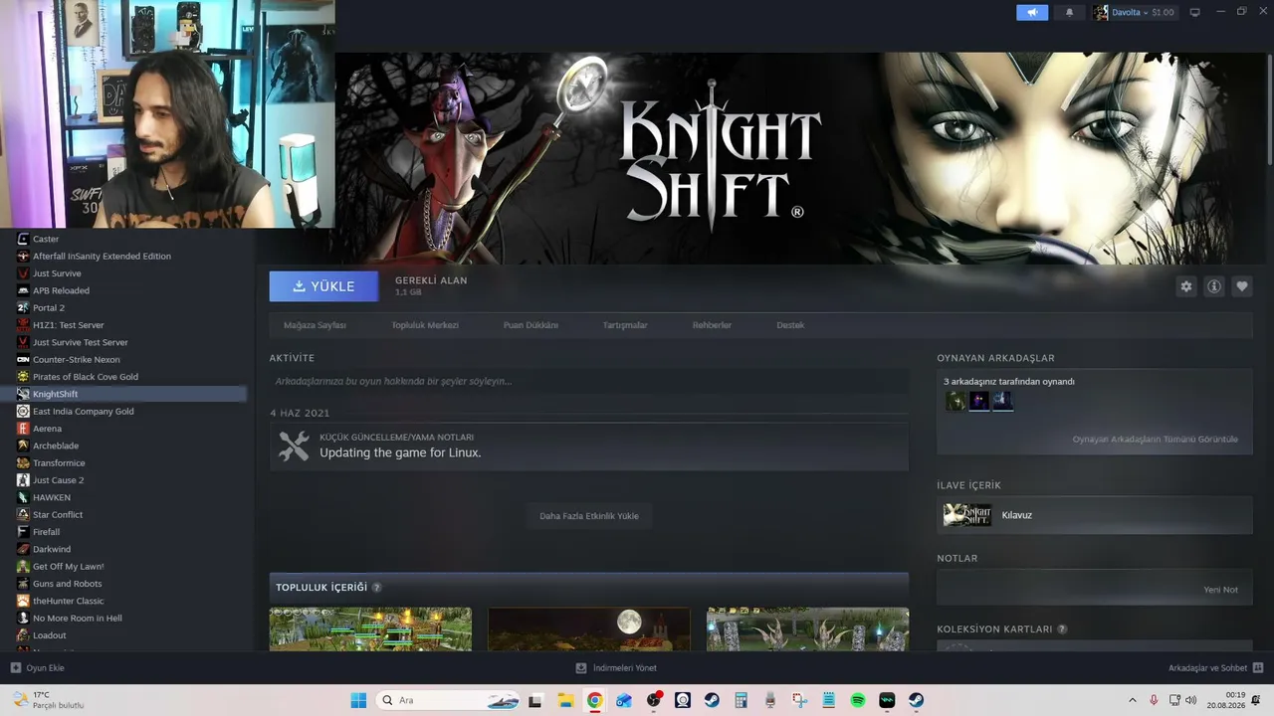Open the moon night community screenshot
Screen dimensions: 1274x716
(589, 629)
